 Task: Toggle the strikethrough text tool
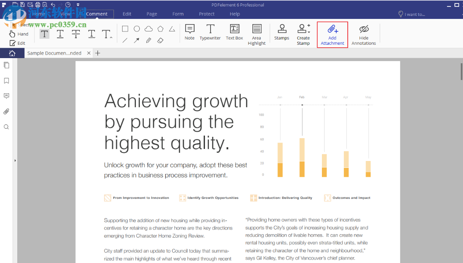(76, 34)
